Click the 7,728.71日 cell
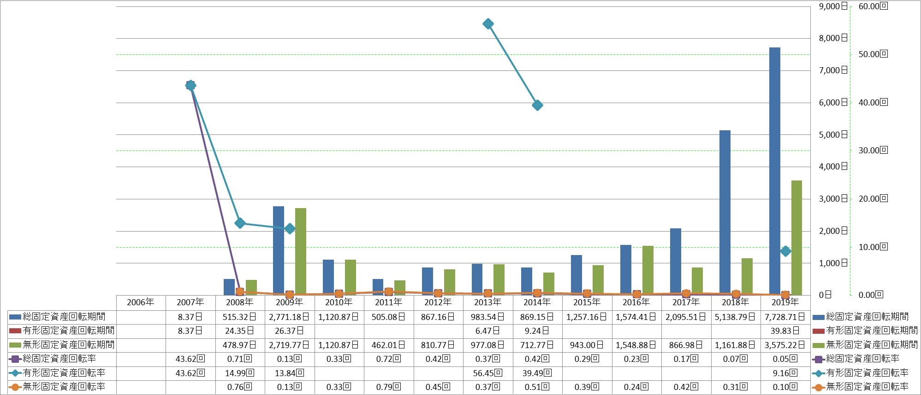 point(785,317)
